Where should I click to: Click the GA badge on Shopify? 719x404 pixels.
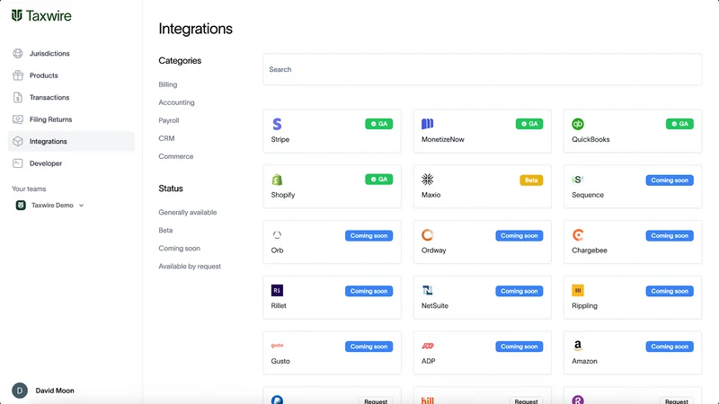[x=378, y=180]
